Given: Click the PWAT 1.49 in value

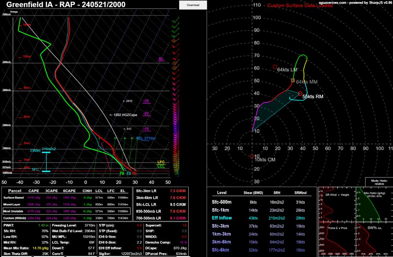Looking at the screenshot, I should (x=43, y=226).
